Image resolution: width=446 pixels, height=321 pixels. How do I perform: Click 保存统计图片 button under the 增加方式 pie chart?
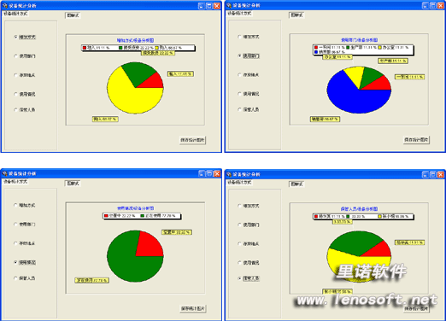[x=192, y=140]
